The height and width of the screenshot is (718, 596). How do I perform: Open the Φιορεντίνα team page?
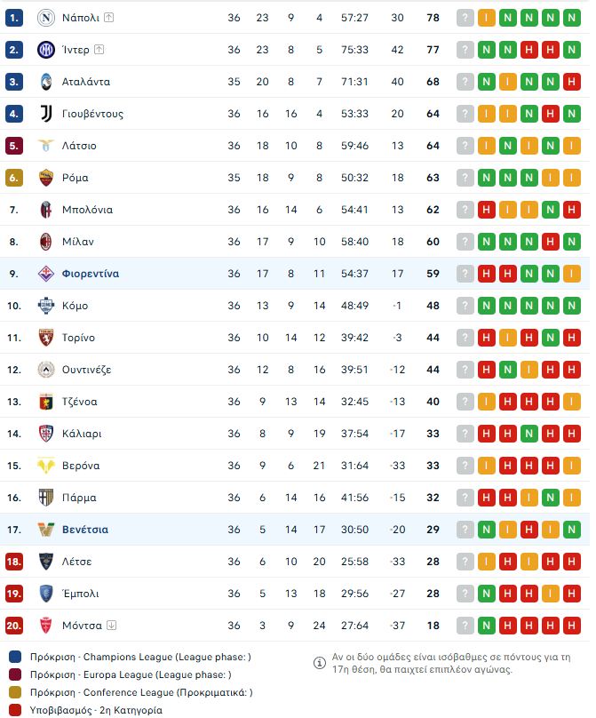click(91, 274)
